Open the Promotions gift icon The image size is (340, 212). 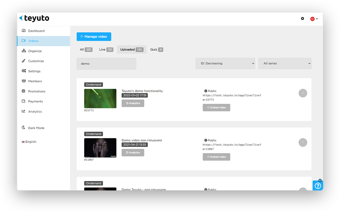(x=23, y=91)
